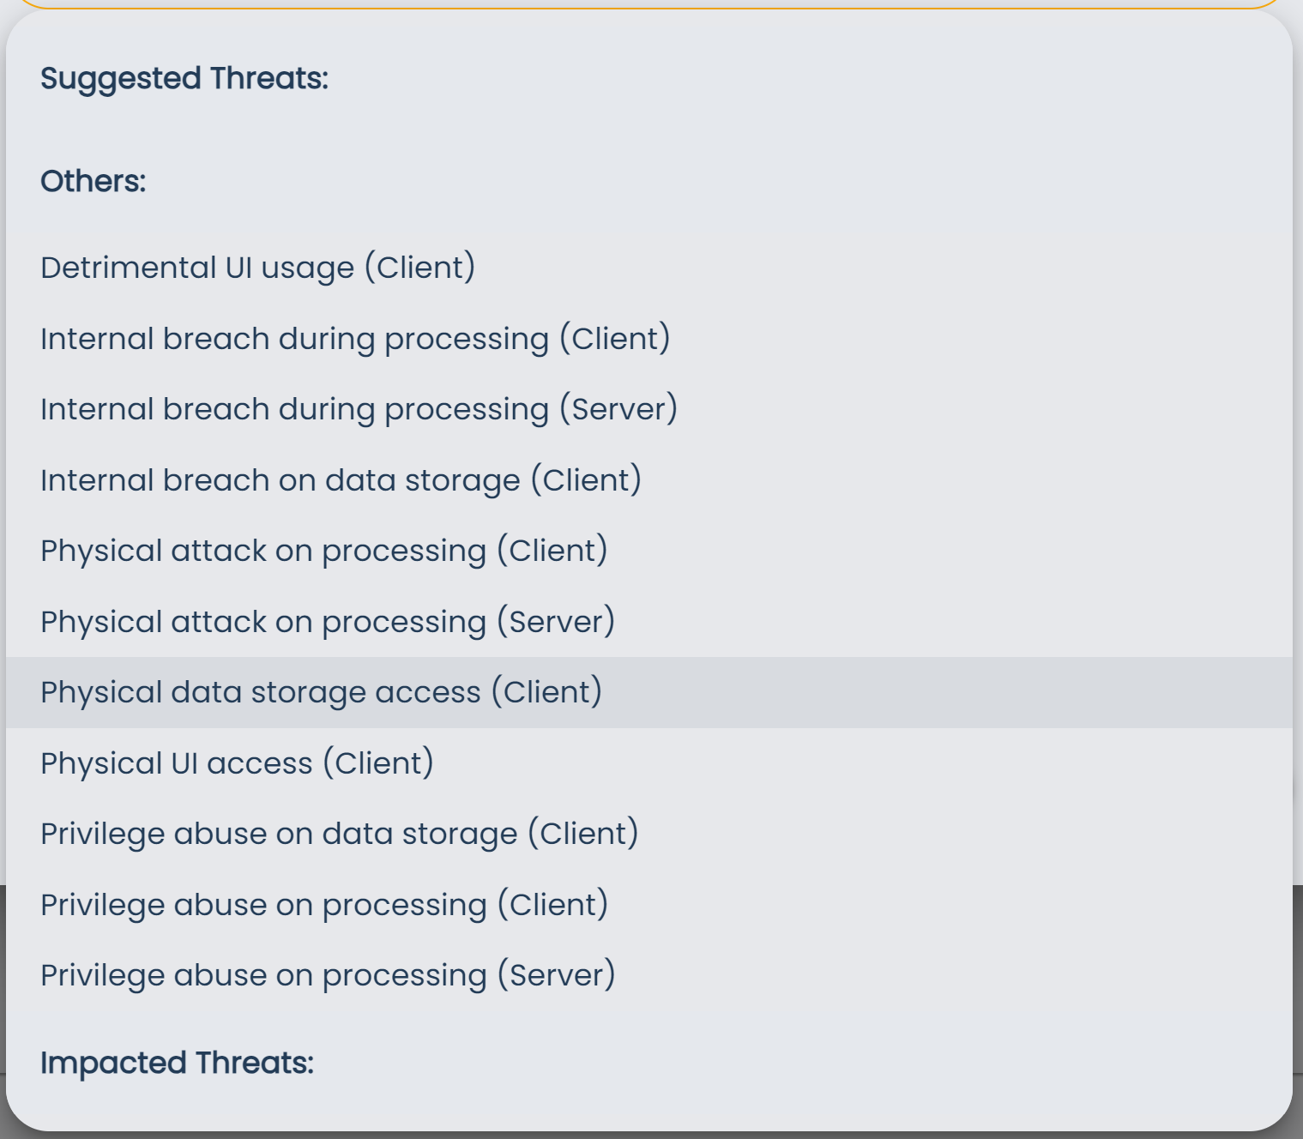Select the Detrimental UI usage (Client) threat
This screenshot has height=1139, width=1303.
pyautogui.click(x=257, y=267)
